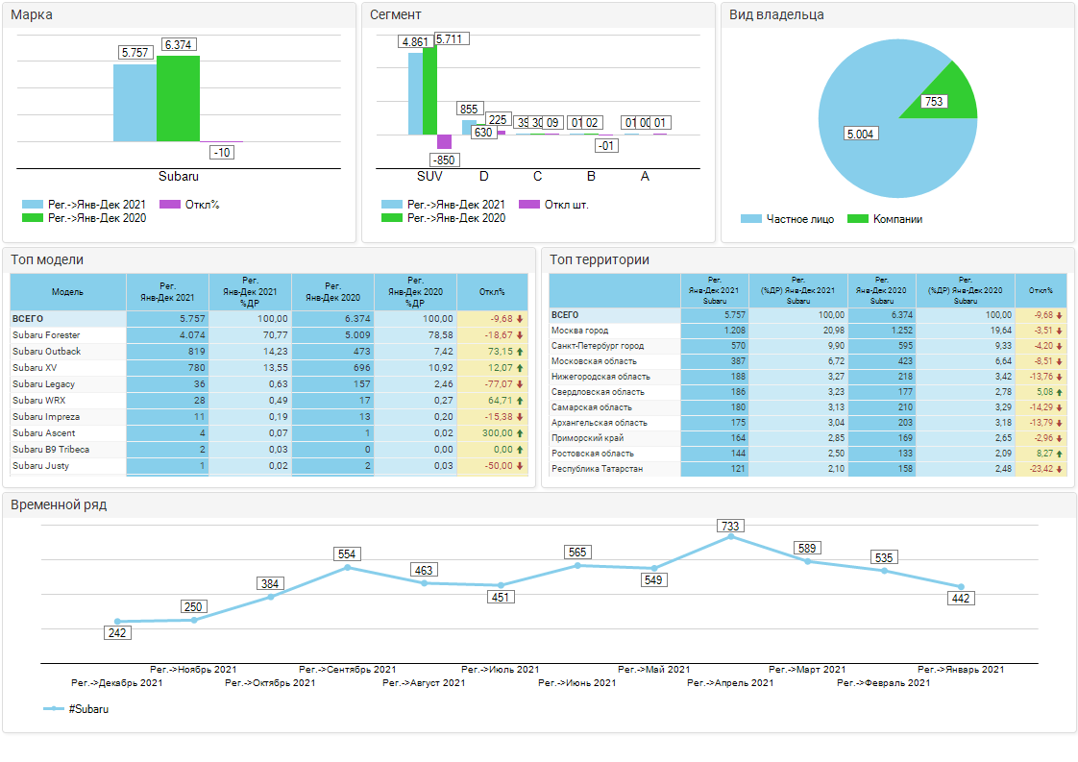The height and width of the screenshot is (762, 1078).
Task: Click the Нижегородская область territory name
Action: 598,377
